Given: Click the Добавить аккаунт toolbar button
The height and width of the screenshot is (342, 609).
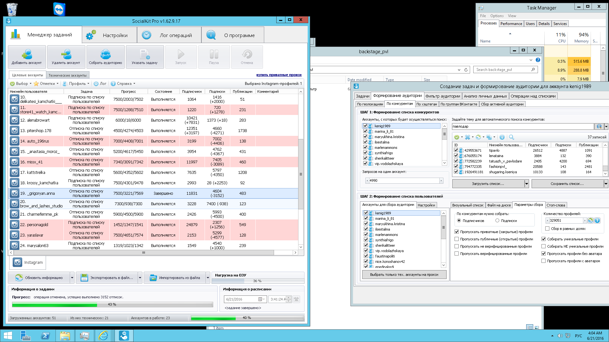Looking at the screenshot, I should 27,57.
